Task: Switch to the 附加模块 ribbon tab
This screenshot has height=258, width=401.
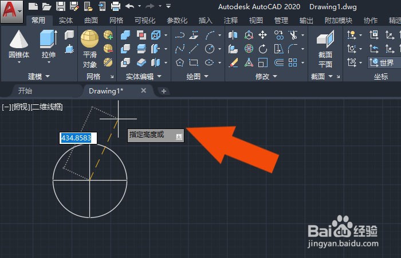Action: pos(339,20)
